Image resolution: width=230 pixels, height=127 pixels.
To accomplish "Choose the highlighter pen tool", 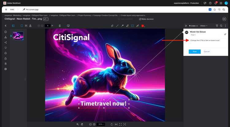I will click(127, 26).
